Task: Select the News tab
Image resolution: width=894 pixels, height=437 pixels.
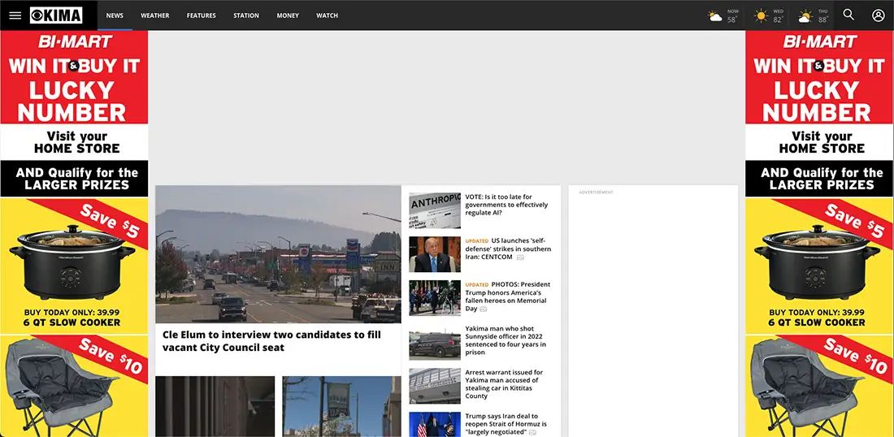Action: [115, 15]
